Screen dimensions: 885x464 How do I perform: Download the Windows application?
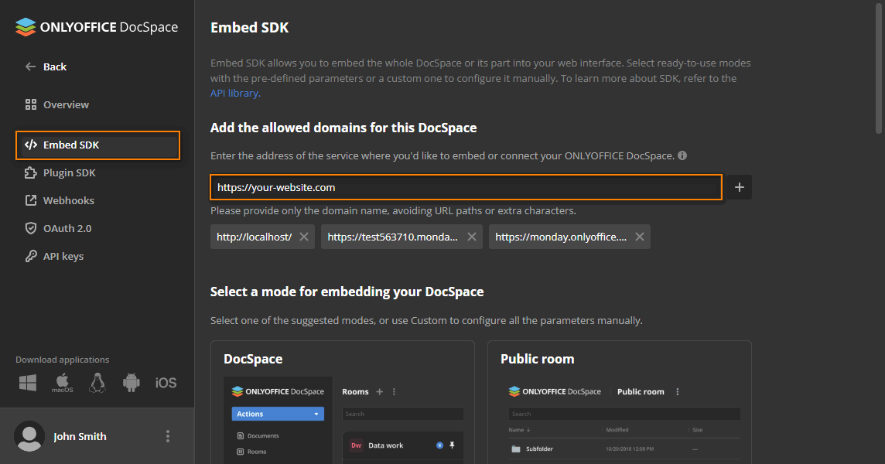(28, 383)
